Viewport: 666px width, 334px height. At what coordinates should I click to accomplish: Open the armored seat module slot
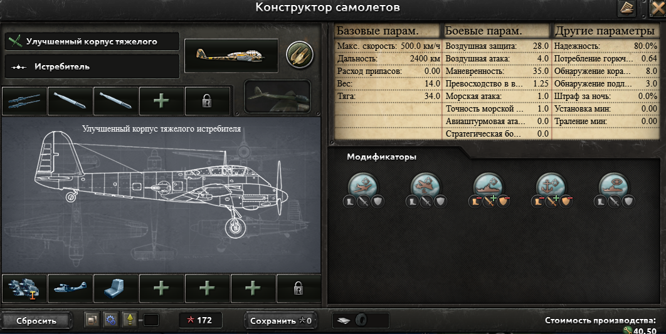coord(116,289)
